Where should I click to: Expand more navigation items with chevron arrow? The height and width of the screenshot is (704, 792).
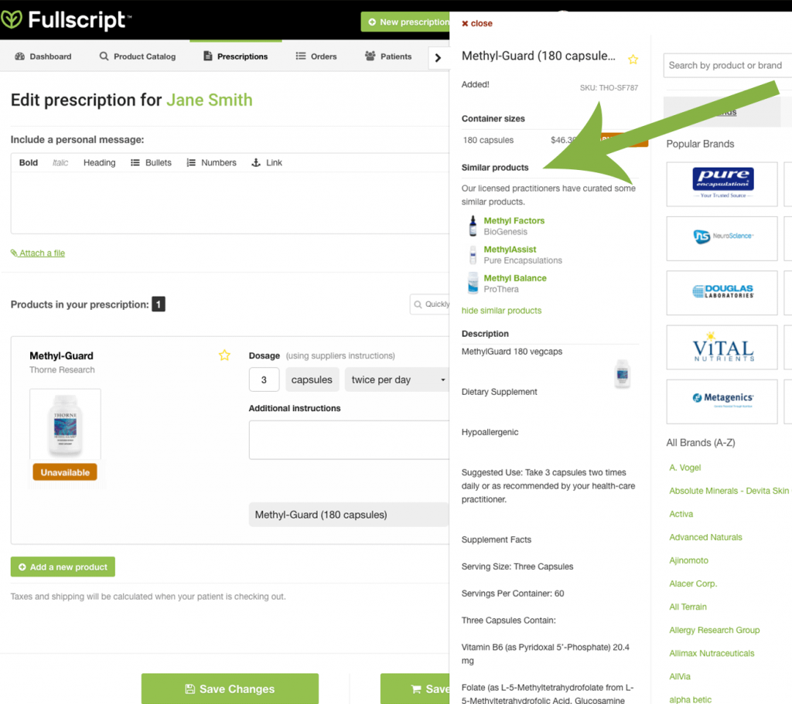pyautogui.click(x=438, y=57)
